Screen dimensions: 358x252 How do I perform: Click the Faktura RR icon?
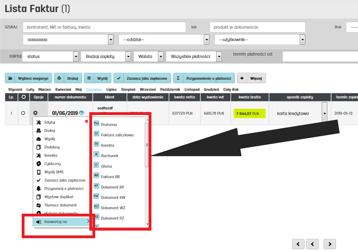tap(97, 176)
